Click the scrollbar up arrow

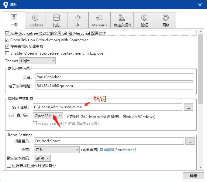tap(201, 32)
